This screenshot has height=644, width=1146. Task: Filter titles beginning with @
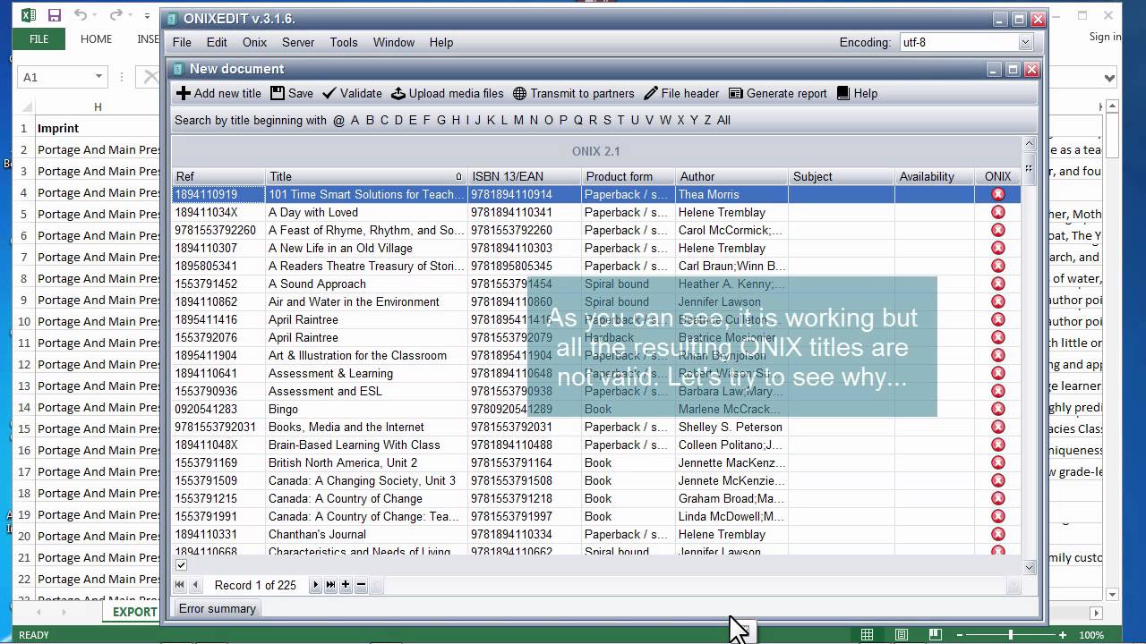coord(338,120)
